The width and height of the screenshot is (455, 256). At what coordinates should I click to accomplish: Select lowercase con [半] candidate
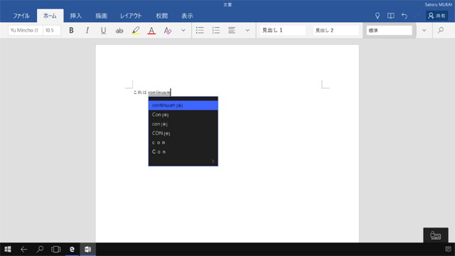(x=183, y=124)
